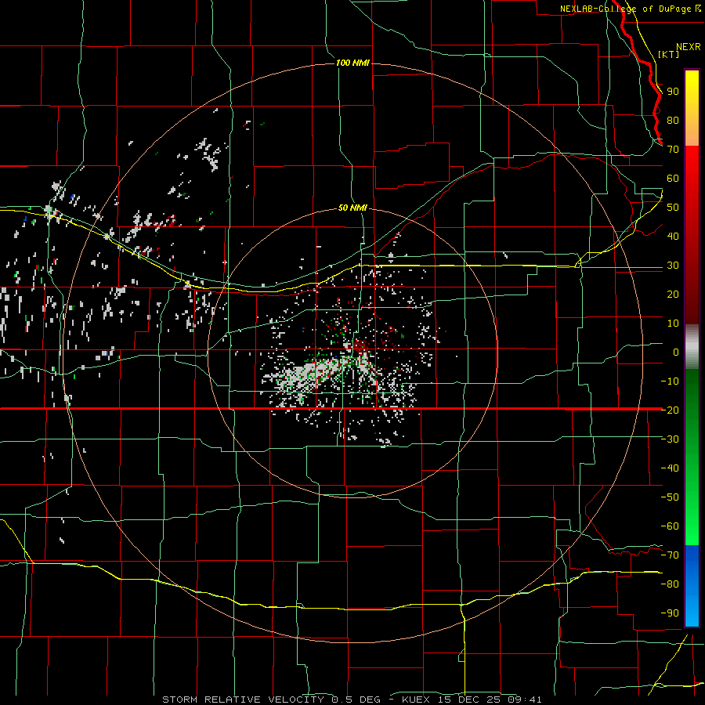
Task: Click the -60 value on the velocity scale
Action: (x=670, y=526)
